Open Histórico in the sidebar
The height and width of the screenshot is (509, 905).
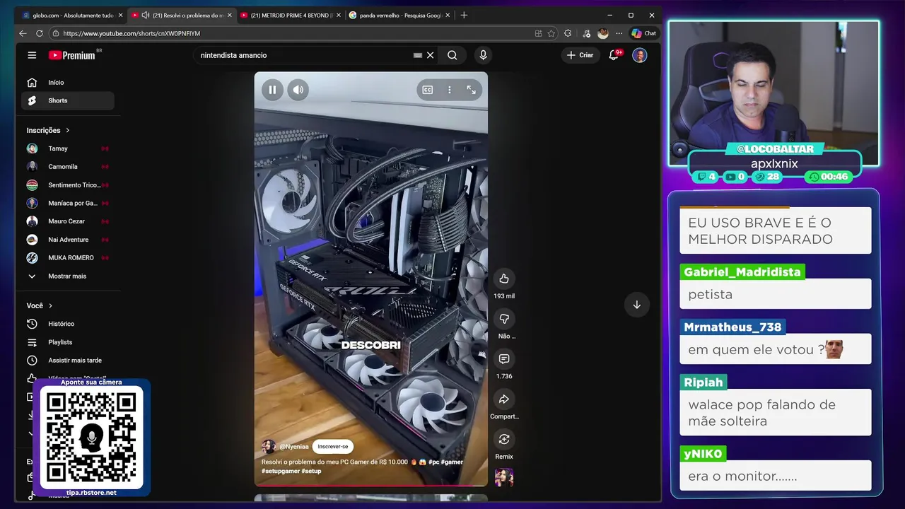click(68, 324)
